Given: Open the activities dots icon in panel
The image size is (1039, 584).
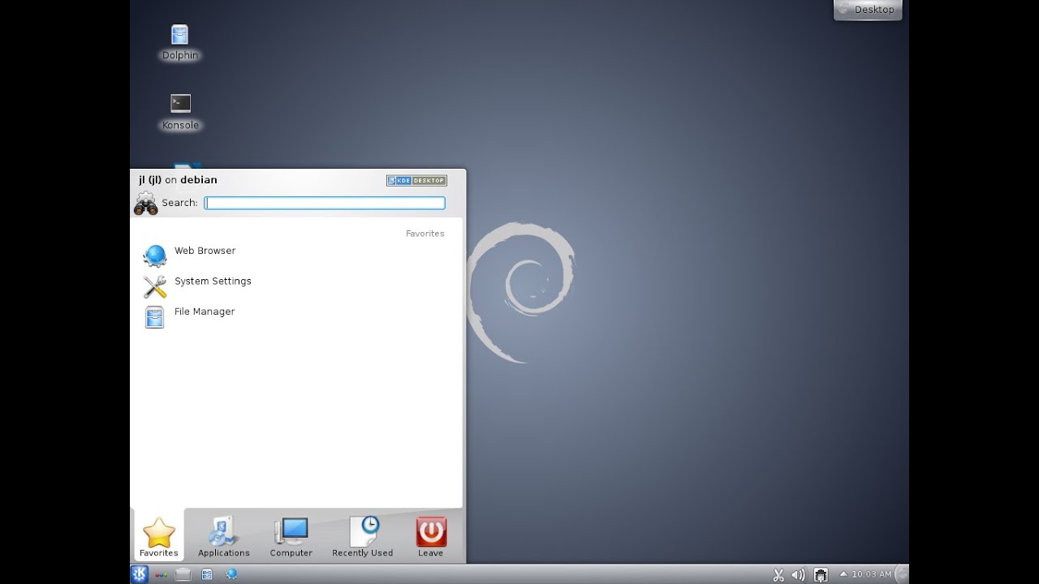Looking at the screenshot, I should click(x=161, y=574).
